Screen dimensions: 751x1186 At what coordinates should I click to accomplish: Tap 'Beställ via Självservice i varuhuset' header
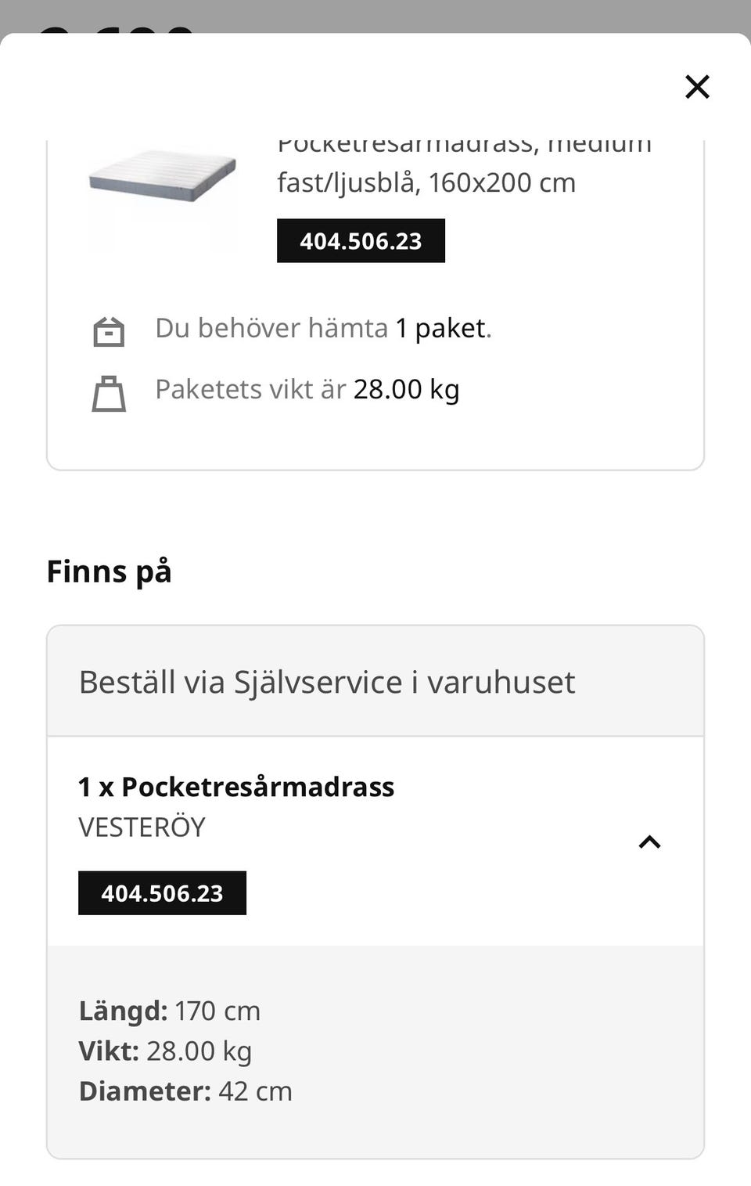327,682
